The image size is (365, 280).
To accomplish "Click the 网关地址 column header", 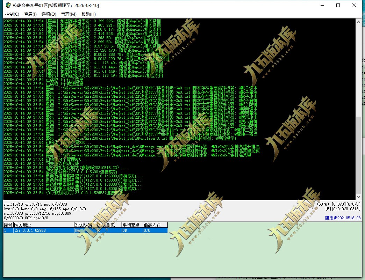I will point(44,225).
